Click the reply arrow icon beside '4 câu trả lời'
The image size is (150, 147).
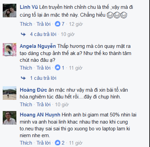click(23, 34)
